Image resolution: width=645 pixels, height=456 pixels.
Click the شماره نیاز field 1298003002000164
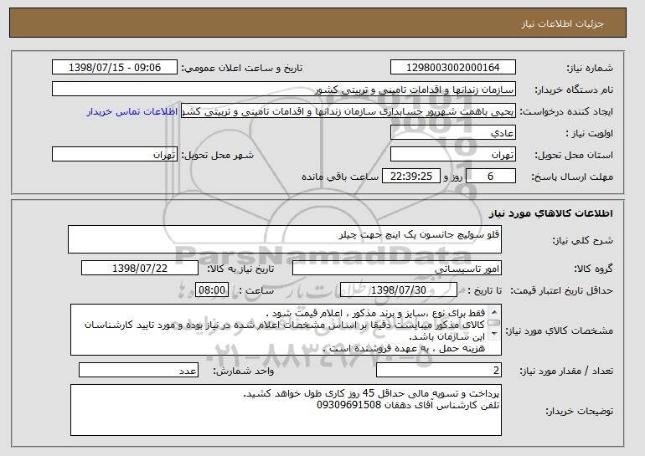453,68
